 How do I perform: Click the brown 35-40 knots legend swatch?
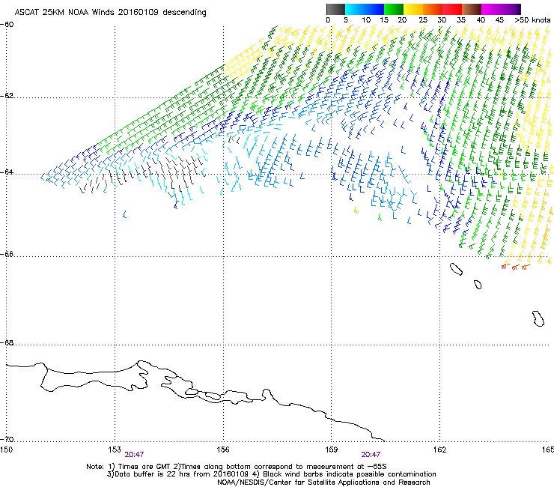click(x=472, y=9)
